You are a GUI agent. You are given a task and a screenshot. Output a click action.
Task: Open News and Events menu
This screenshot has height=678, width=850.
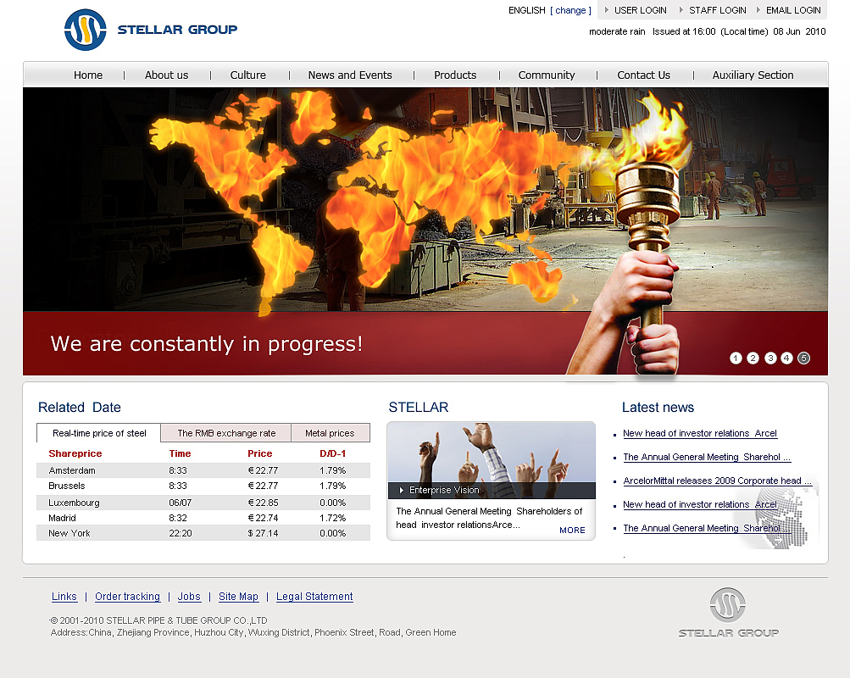(350, 75)
